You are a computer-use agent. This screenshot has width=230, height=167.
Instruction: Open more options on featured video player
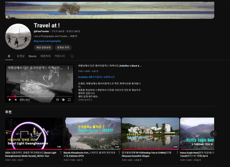[x=68, y=68]
